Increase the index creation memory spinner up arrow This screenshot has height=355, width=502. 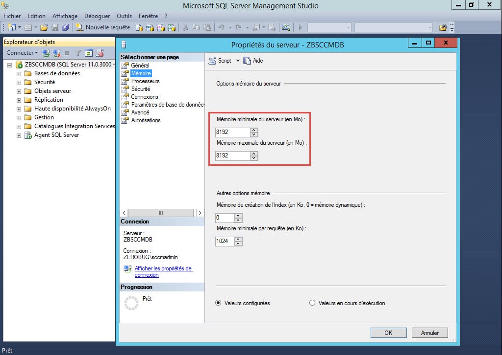coord(238,216)
